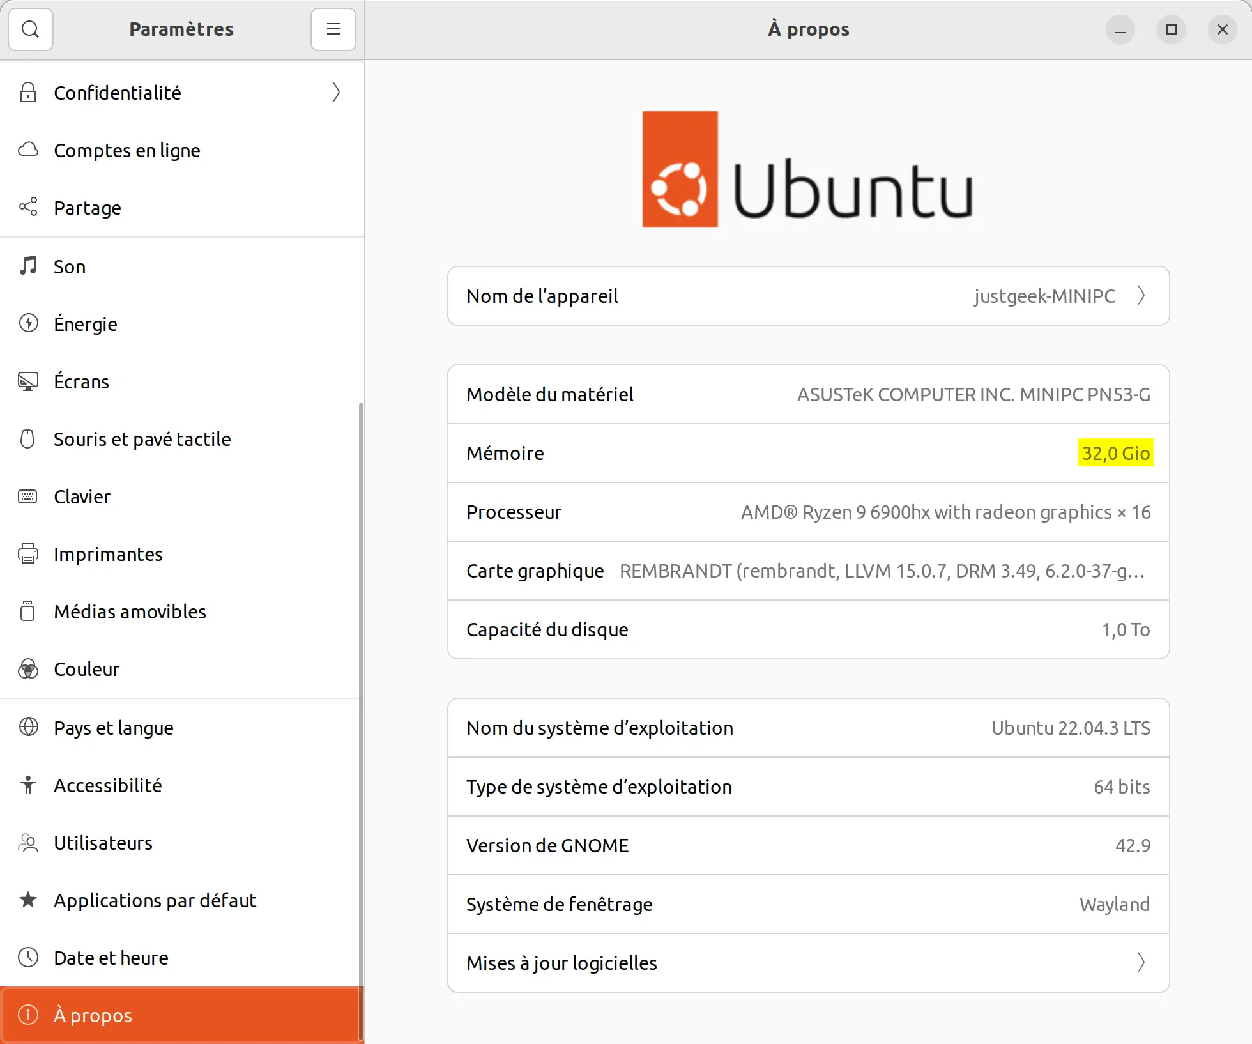This screenshot has height=1044, width=1252.
Task: Click the mouse icon for Souris et pavé tactile
Action: 28,439
